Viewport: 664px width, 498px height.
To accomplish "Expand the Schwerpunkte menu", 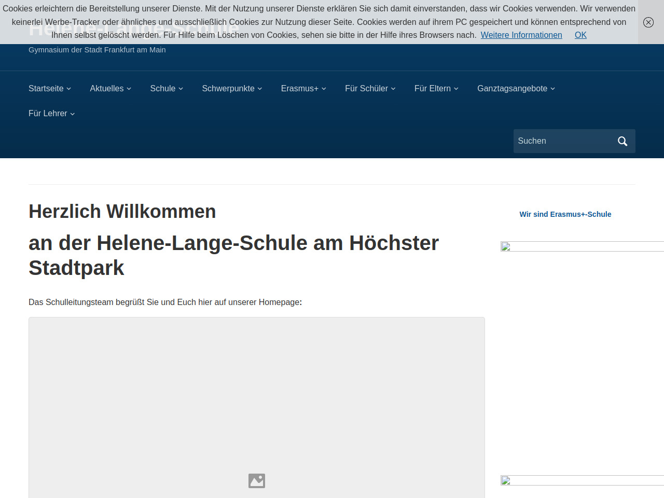I will click(231, 89).
